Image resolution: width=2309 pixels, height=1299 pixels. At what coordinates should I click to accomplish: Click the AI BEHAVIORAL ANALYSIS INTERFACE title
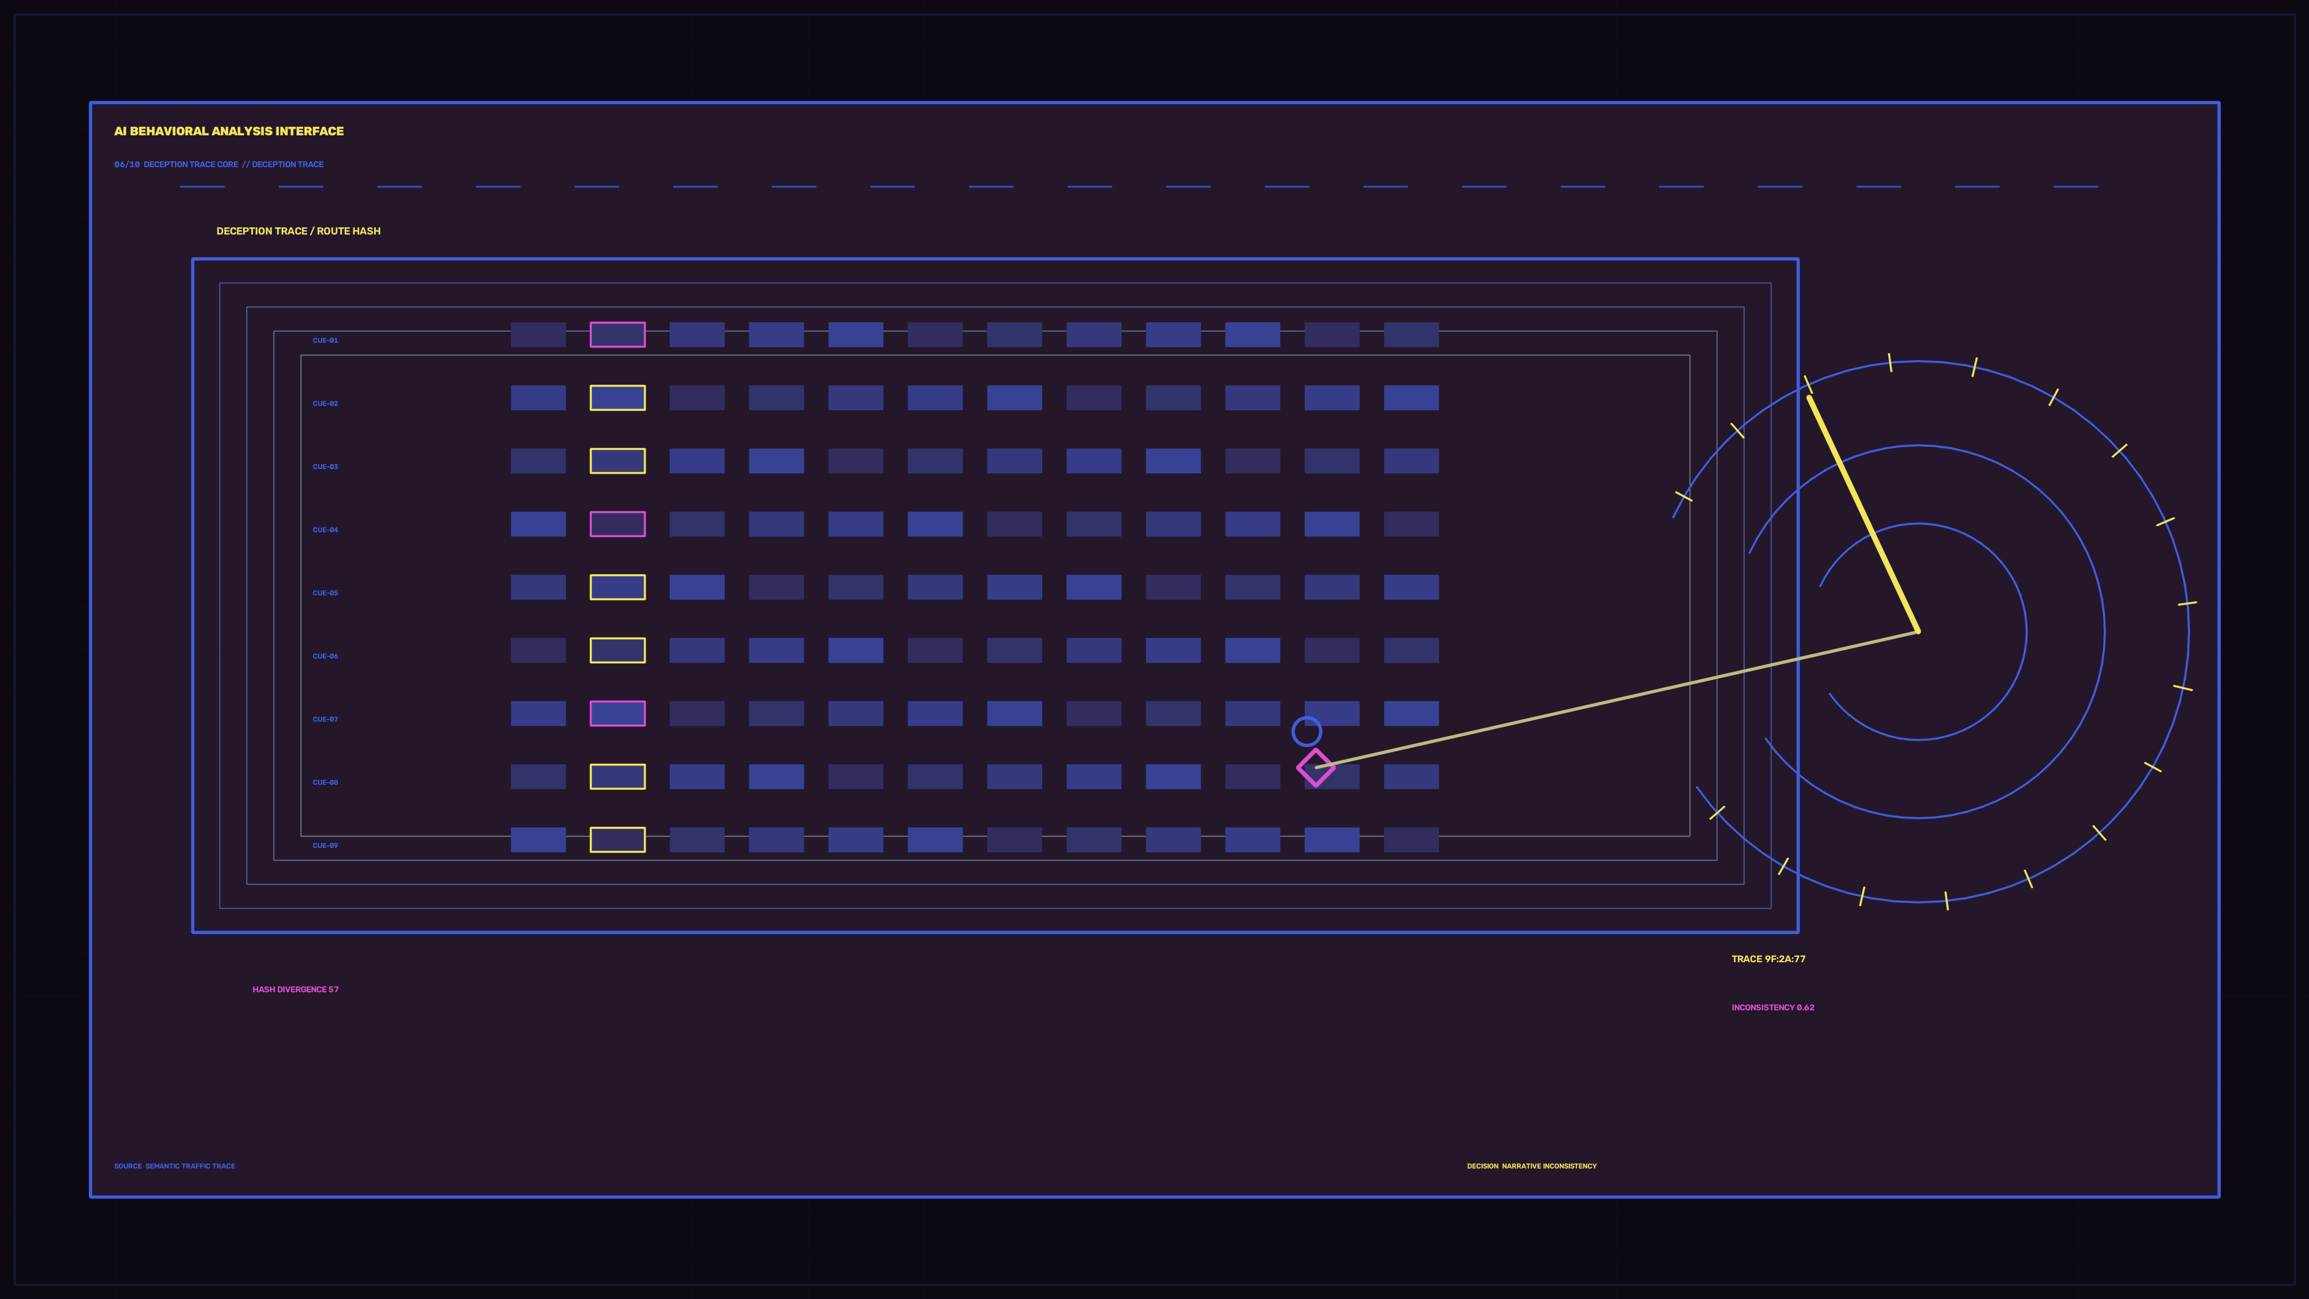[228, 131]
